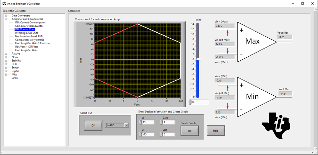318x155 pixels.
Task: Expand the Passive category node
Action: coord(6,54)
